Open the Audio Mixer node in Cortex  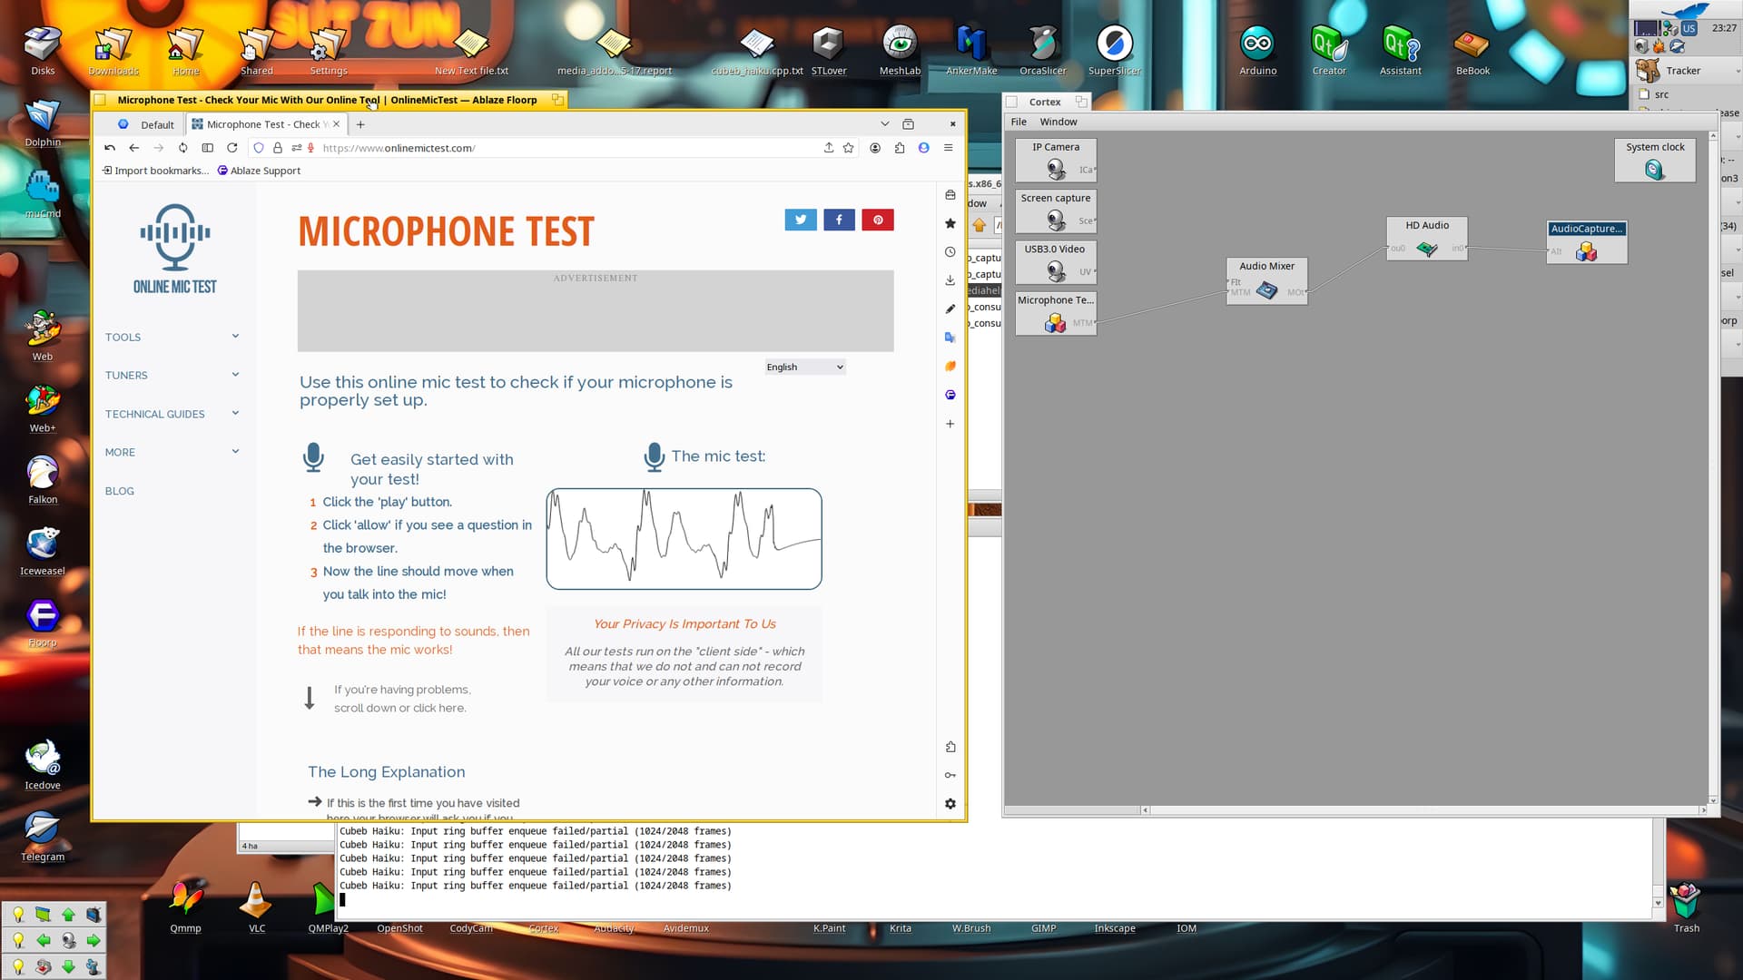click(1266, 281)
